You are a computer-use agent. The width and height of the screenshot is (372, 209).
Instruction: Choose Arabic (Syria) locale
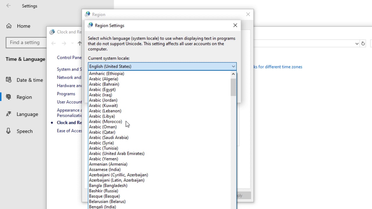click(x=159, y=143)
